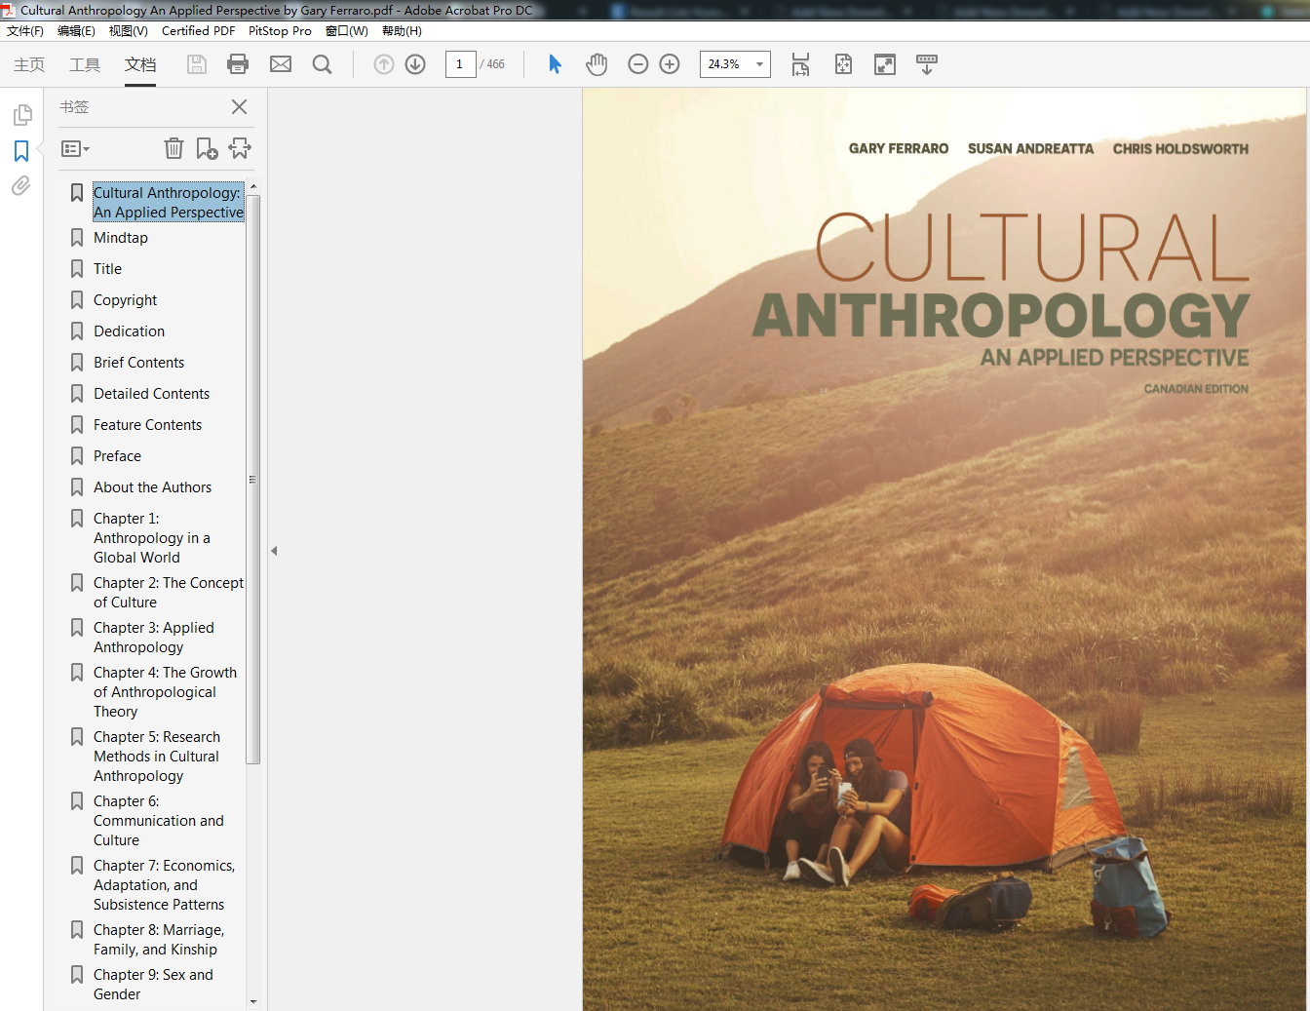The width and height of the screenshot is (1310, 1011).
Task: Activate the Hand pan tool
Action: click(597, 64)
